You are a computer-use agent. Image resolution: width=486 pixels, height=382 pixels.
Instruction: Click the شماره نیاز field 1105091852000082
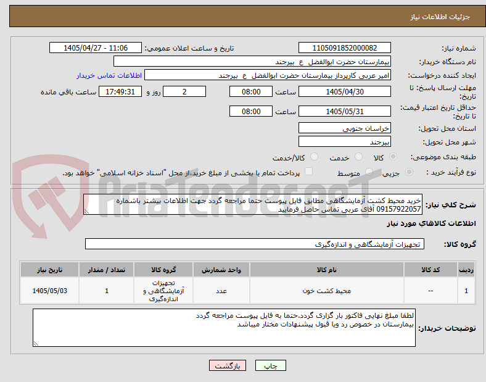click(x=344, y=48)
